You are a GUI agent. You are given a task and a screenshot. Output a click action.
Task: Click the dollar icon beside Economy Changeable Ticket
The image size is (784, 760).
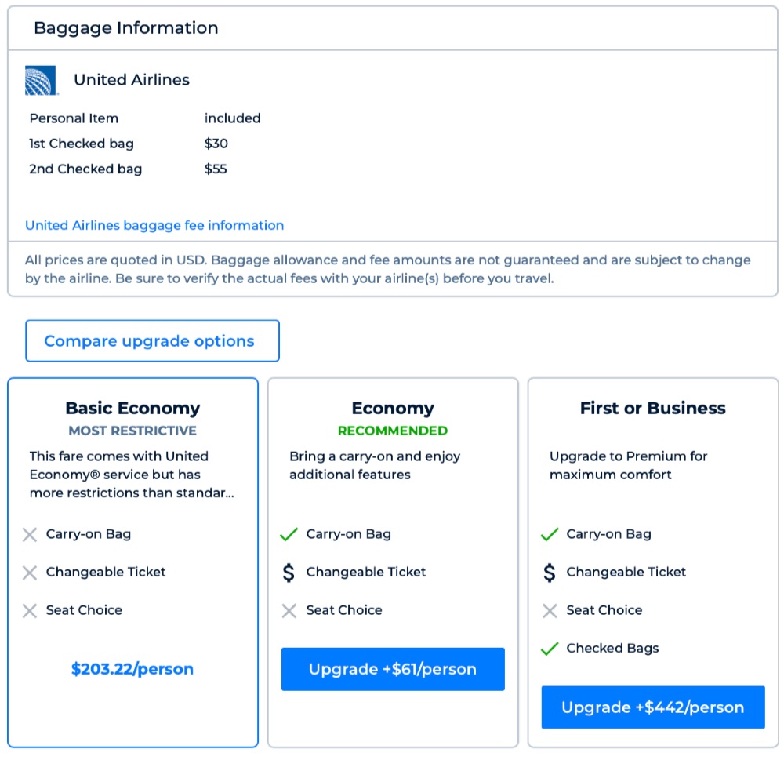tap(289, 573)
